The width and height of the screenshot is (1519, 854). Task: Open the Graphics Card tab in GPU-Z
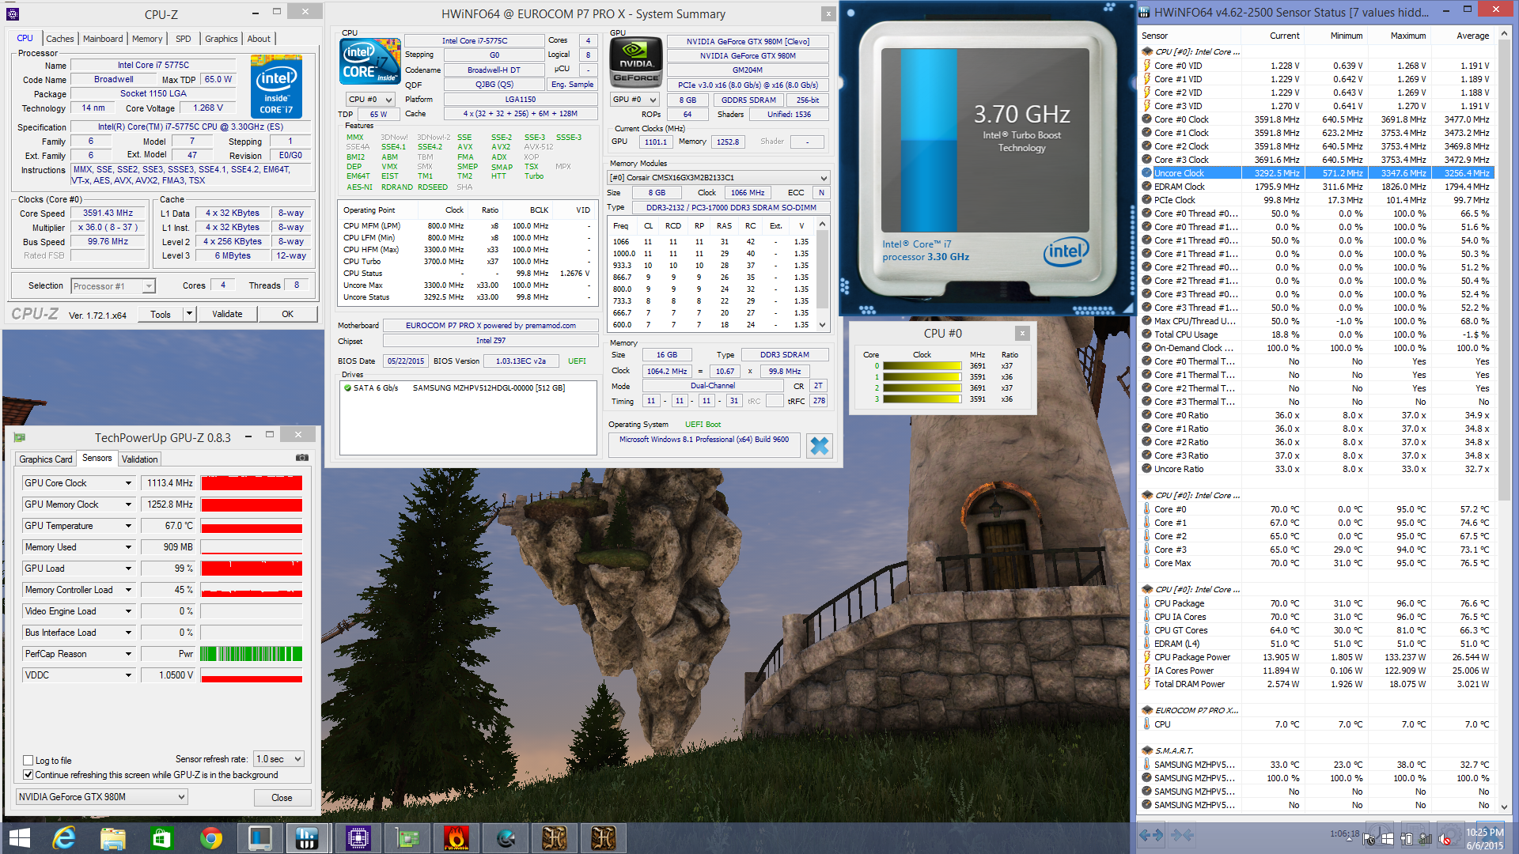click(x=46, y=459)
